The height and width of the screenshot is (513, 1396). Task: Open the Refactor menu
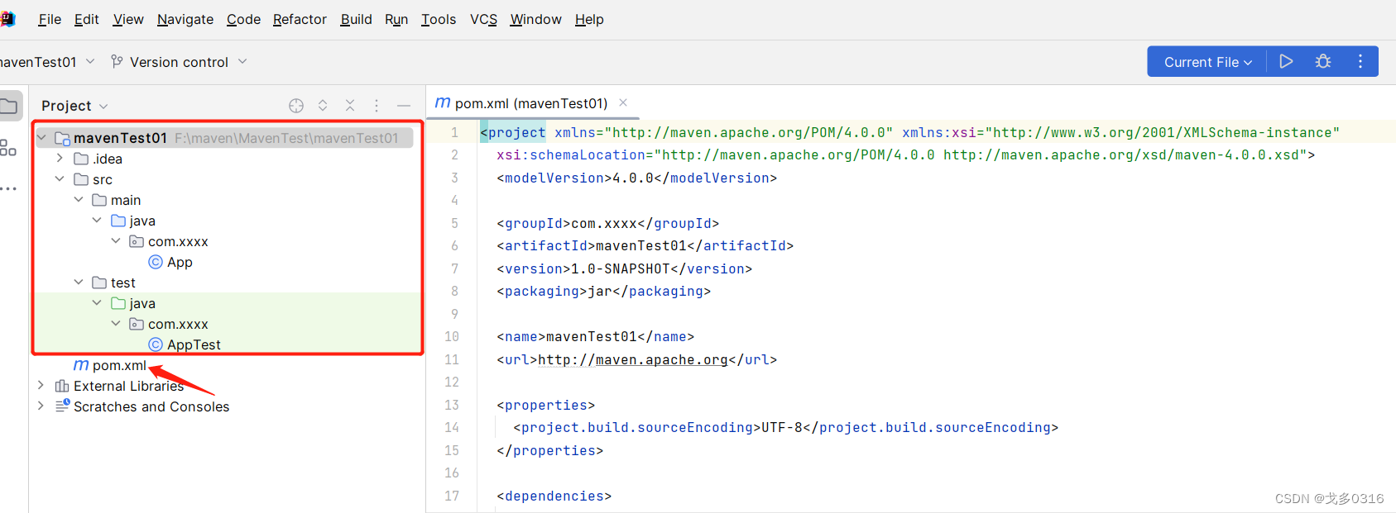[x=300, y=19]
